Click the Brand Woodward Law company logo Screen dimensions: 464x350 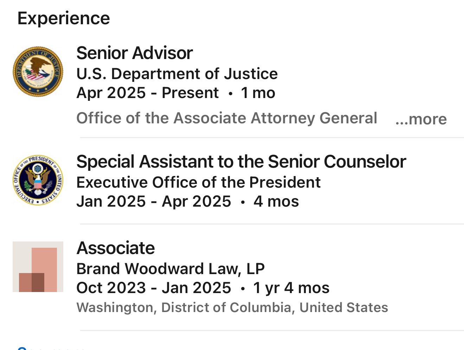pos(38,266)
